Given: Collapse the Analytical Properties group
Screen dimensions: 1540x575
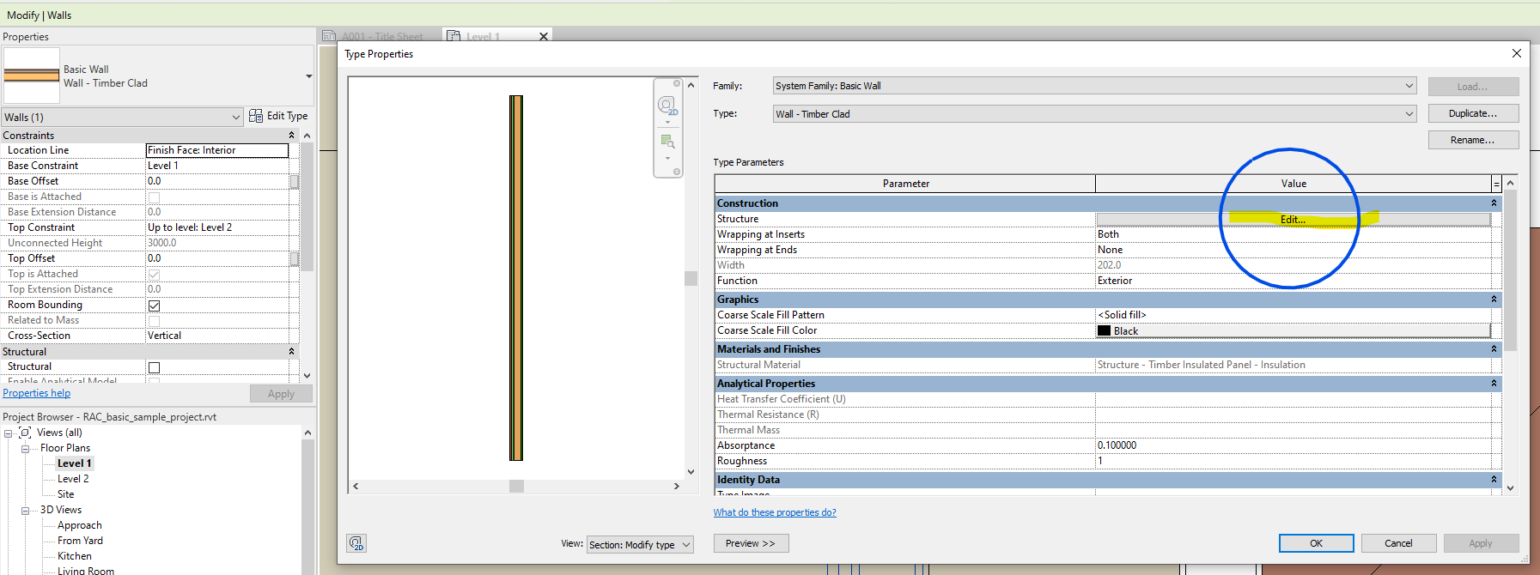Looking at the screenshot, I should click(x=1494, y=384).
